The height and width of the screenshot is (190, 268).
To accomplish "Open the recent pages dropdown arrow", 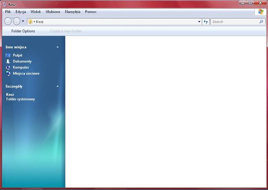I will (x=23, y=22).
